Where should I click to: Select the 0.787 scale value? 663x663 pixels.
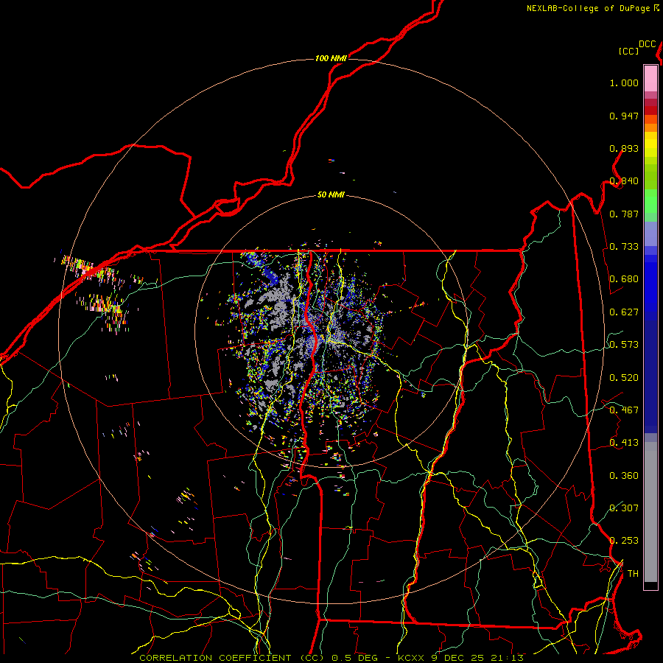coord(624,214)
